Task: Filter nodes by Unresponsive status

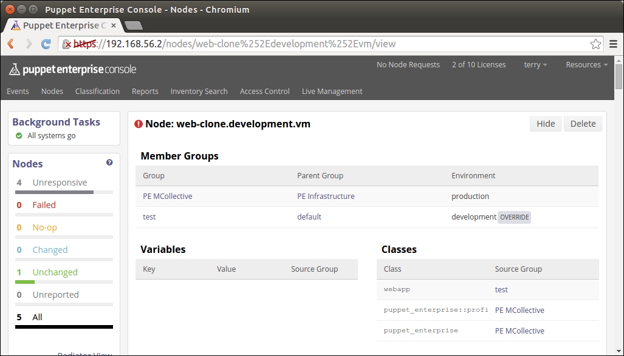Action: 60,183
